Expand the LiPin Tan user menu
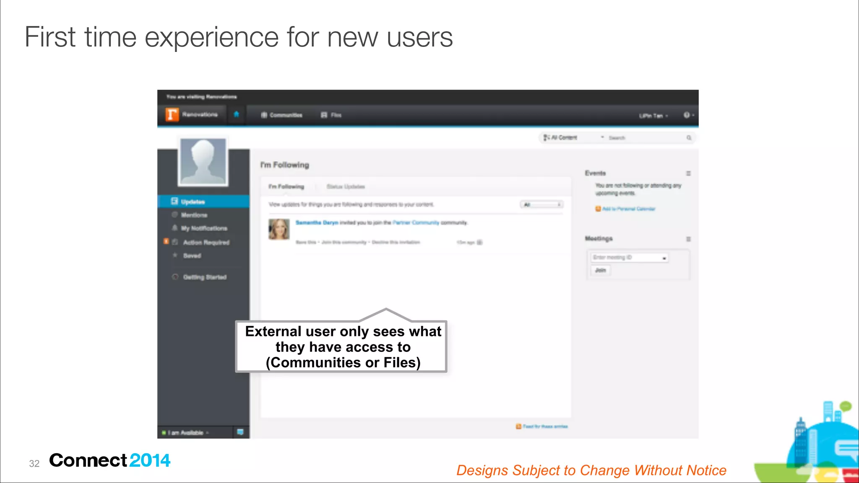Screen dimensions: 859x483 pos(653,116)
